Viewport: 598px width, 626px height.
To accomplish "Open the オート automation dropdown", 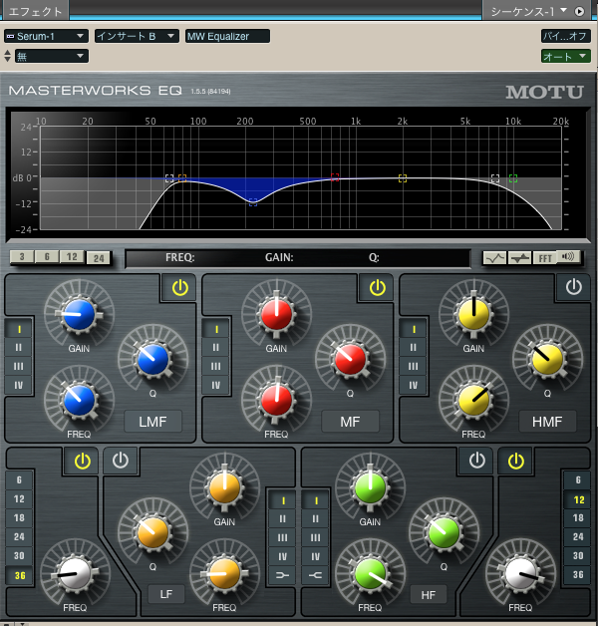I will (x=566, y=56).
